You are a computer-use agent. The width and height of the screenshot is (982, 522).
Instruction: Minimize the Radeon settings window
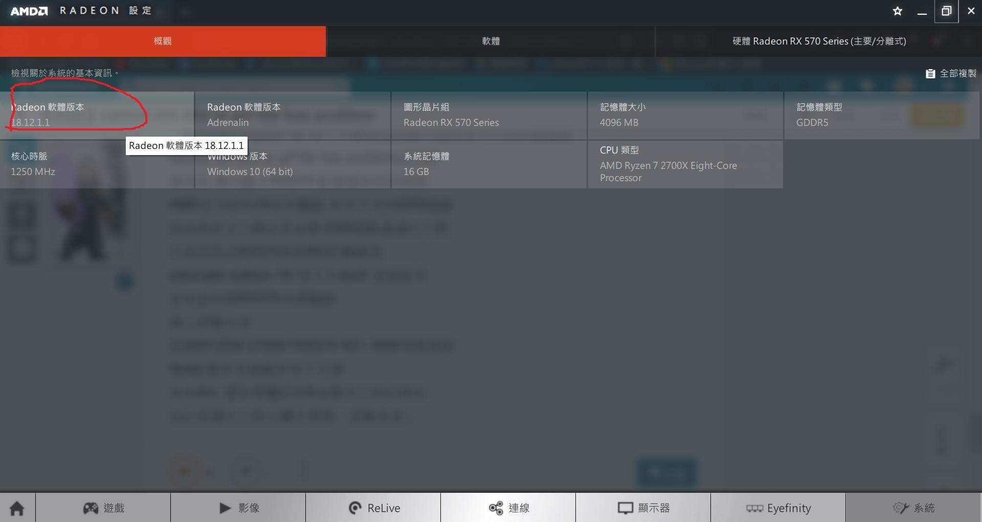(x=922, y=11)
